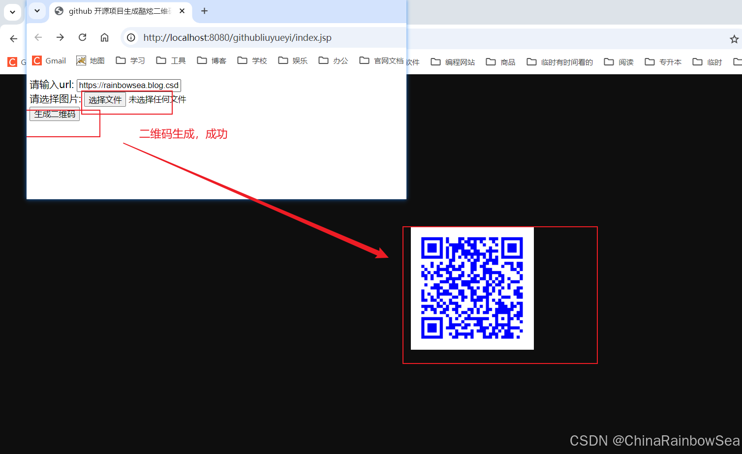Open the 专升本 bookmark folder
The width and height of the screenshot is (742, 454).
tap(663, 62)
